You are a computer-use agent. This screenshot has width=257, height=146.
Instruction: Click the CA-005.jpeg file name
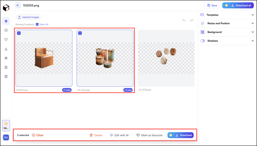tap(145, 90)
